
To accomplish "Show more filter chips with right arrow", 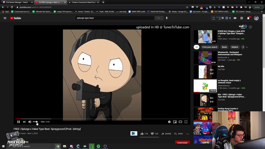I will [x=247, y=47].
